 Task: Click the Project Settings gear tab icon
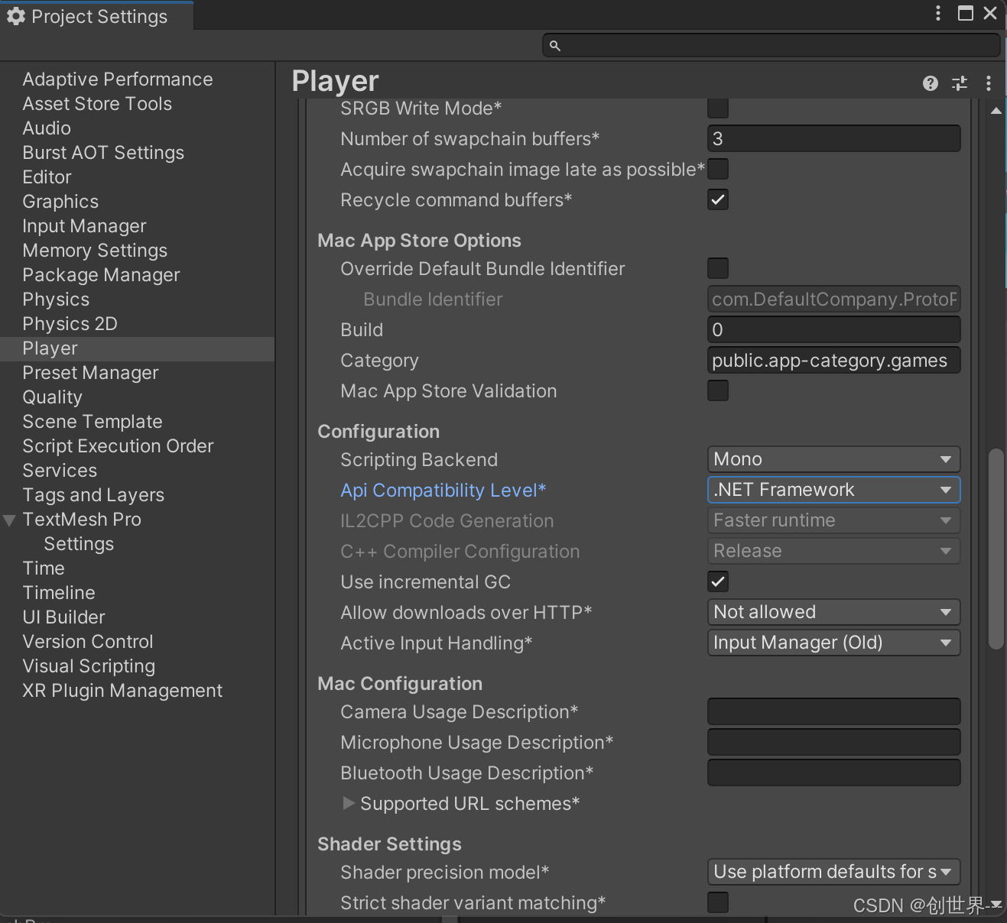tap(16, 16)
